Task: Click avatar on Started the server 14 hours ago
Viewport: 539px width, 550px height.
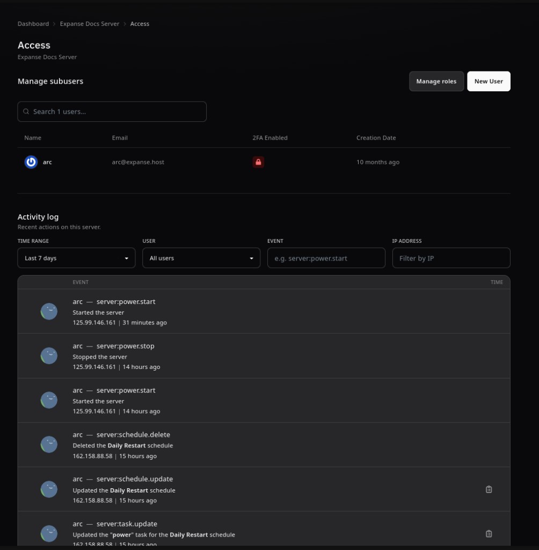Action: pos(49,400)
